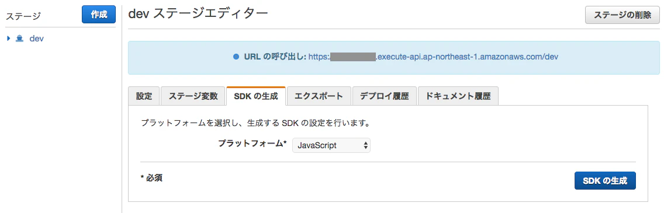
Task: Click the dev ステージエディター heading
Action: pos(198,14)
